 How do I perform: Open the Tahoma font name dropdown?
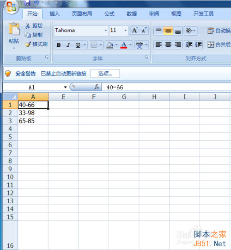tap(106, 31)
